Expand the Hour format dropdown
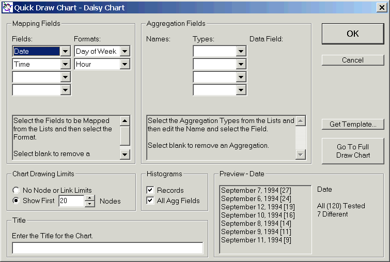The height and width of the screenshot is (262, 390). click(125, 64)
